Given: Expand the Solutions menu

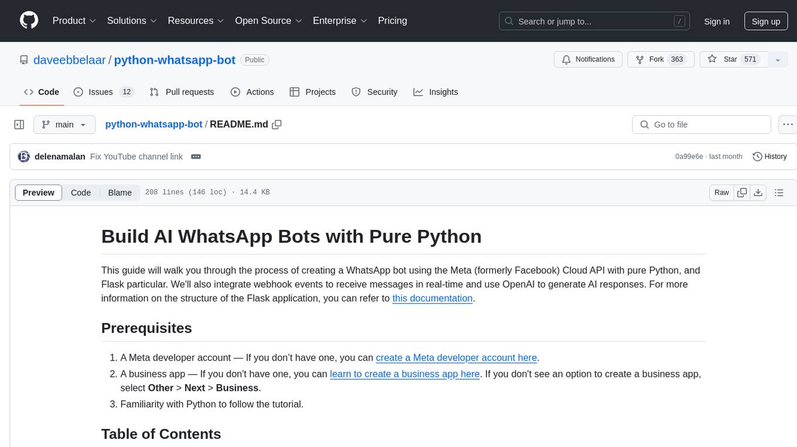Looking at the screenshot, I should pos(132,20).
